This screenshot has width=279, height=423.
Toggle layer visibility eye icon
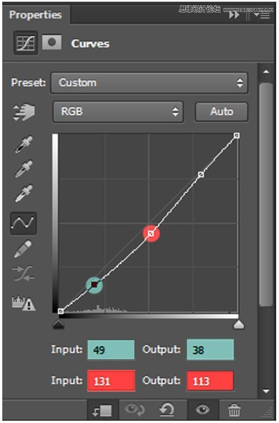pyautogui.click(x=203, y=410)
